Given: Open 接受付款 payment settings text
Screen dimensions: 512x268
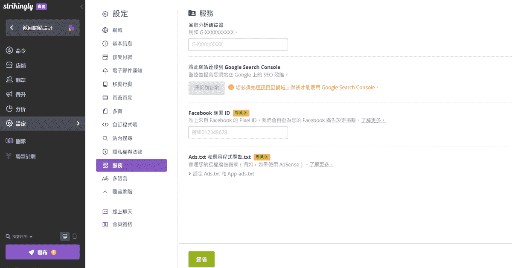Looking at the screenshot, I should (122, 57).
